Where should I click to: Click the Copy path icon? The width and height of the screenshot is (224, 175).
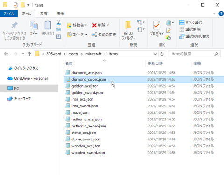pos(58,29)
